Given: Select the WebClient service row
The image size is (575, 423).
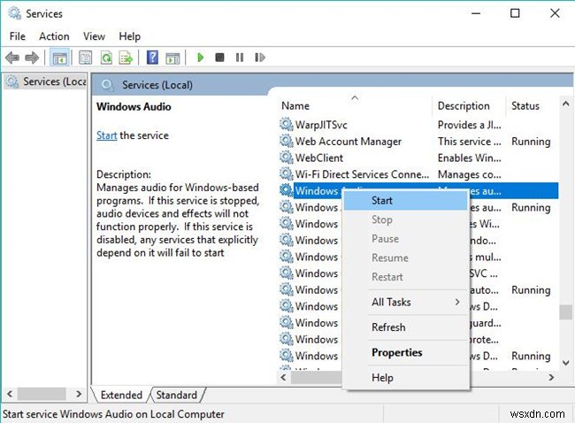Looking at the screenshot, I should pyautogui.click(x=418, y=158).
